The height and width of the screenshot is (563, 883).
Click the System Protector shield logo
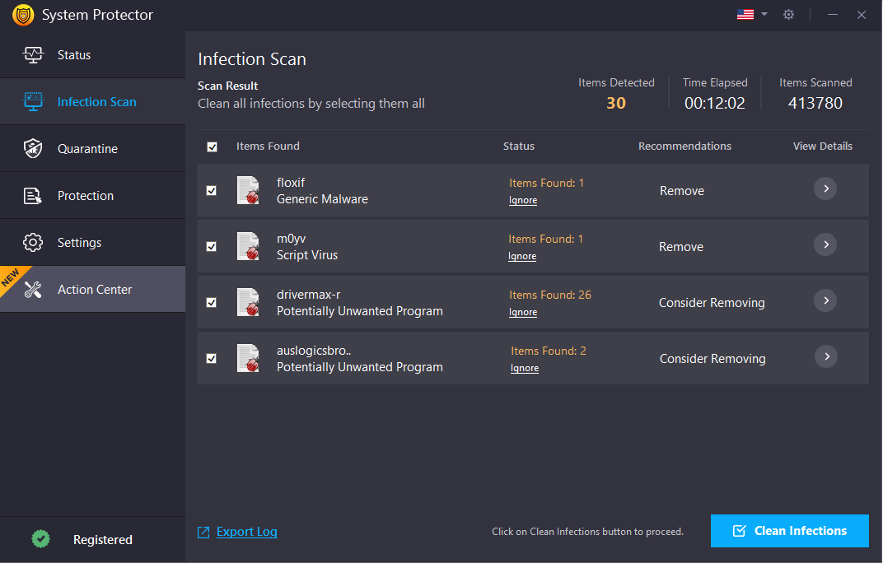22,15
